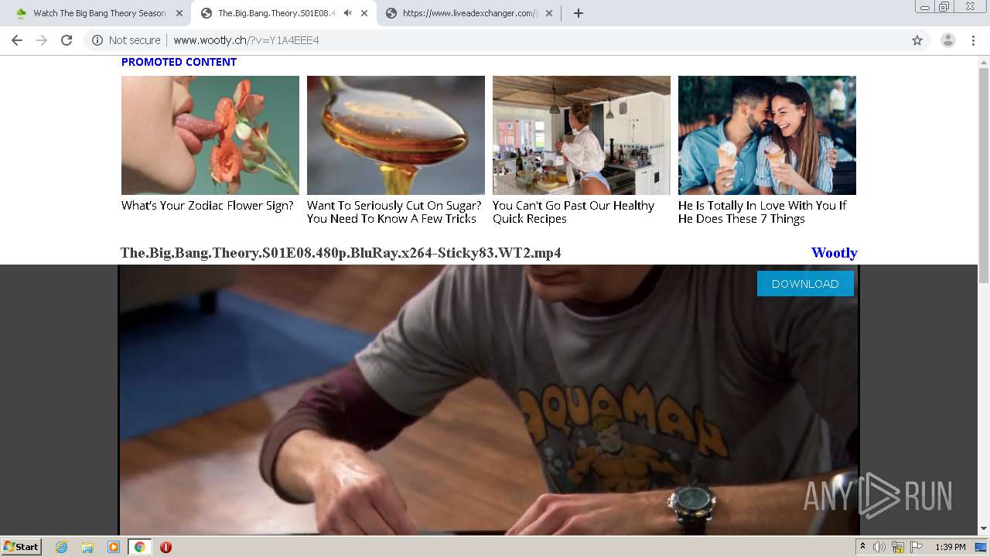990x557 pixels.
Task: Open the Action Center flag icon
Action: (917, 547)
